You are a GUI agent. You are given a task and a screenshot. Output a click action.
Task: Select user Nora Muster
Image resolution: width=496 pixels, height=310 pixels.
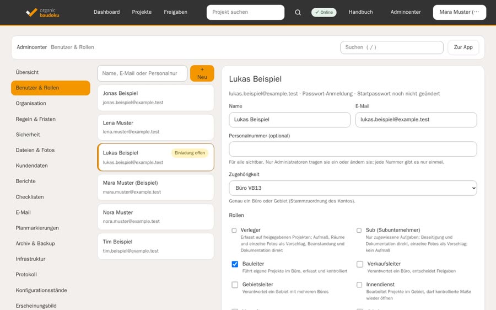point(155,217)
